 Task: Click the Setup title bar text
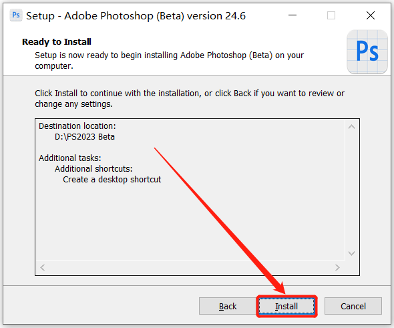(x=136, y=16)
